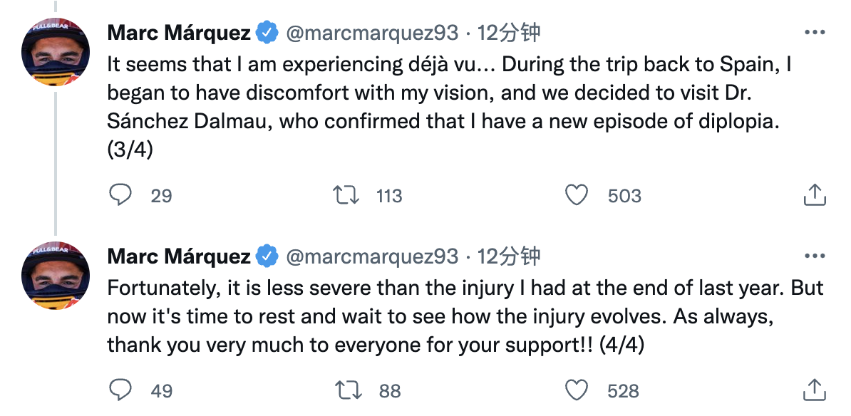Screen dimensions: 851x416
Task: Open more options on the (3/4) tweet
Action: pyautogui.click(x=814, y=33)
